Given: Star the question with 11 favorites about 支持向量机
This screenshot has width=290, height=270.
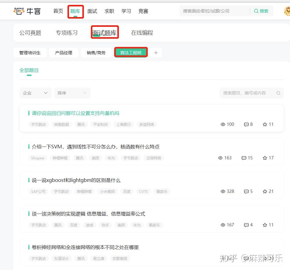Looking at the screenshot, I should (x=265, y=124).
